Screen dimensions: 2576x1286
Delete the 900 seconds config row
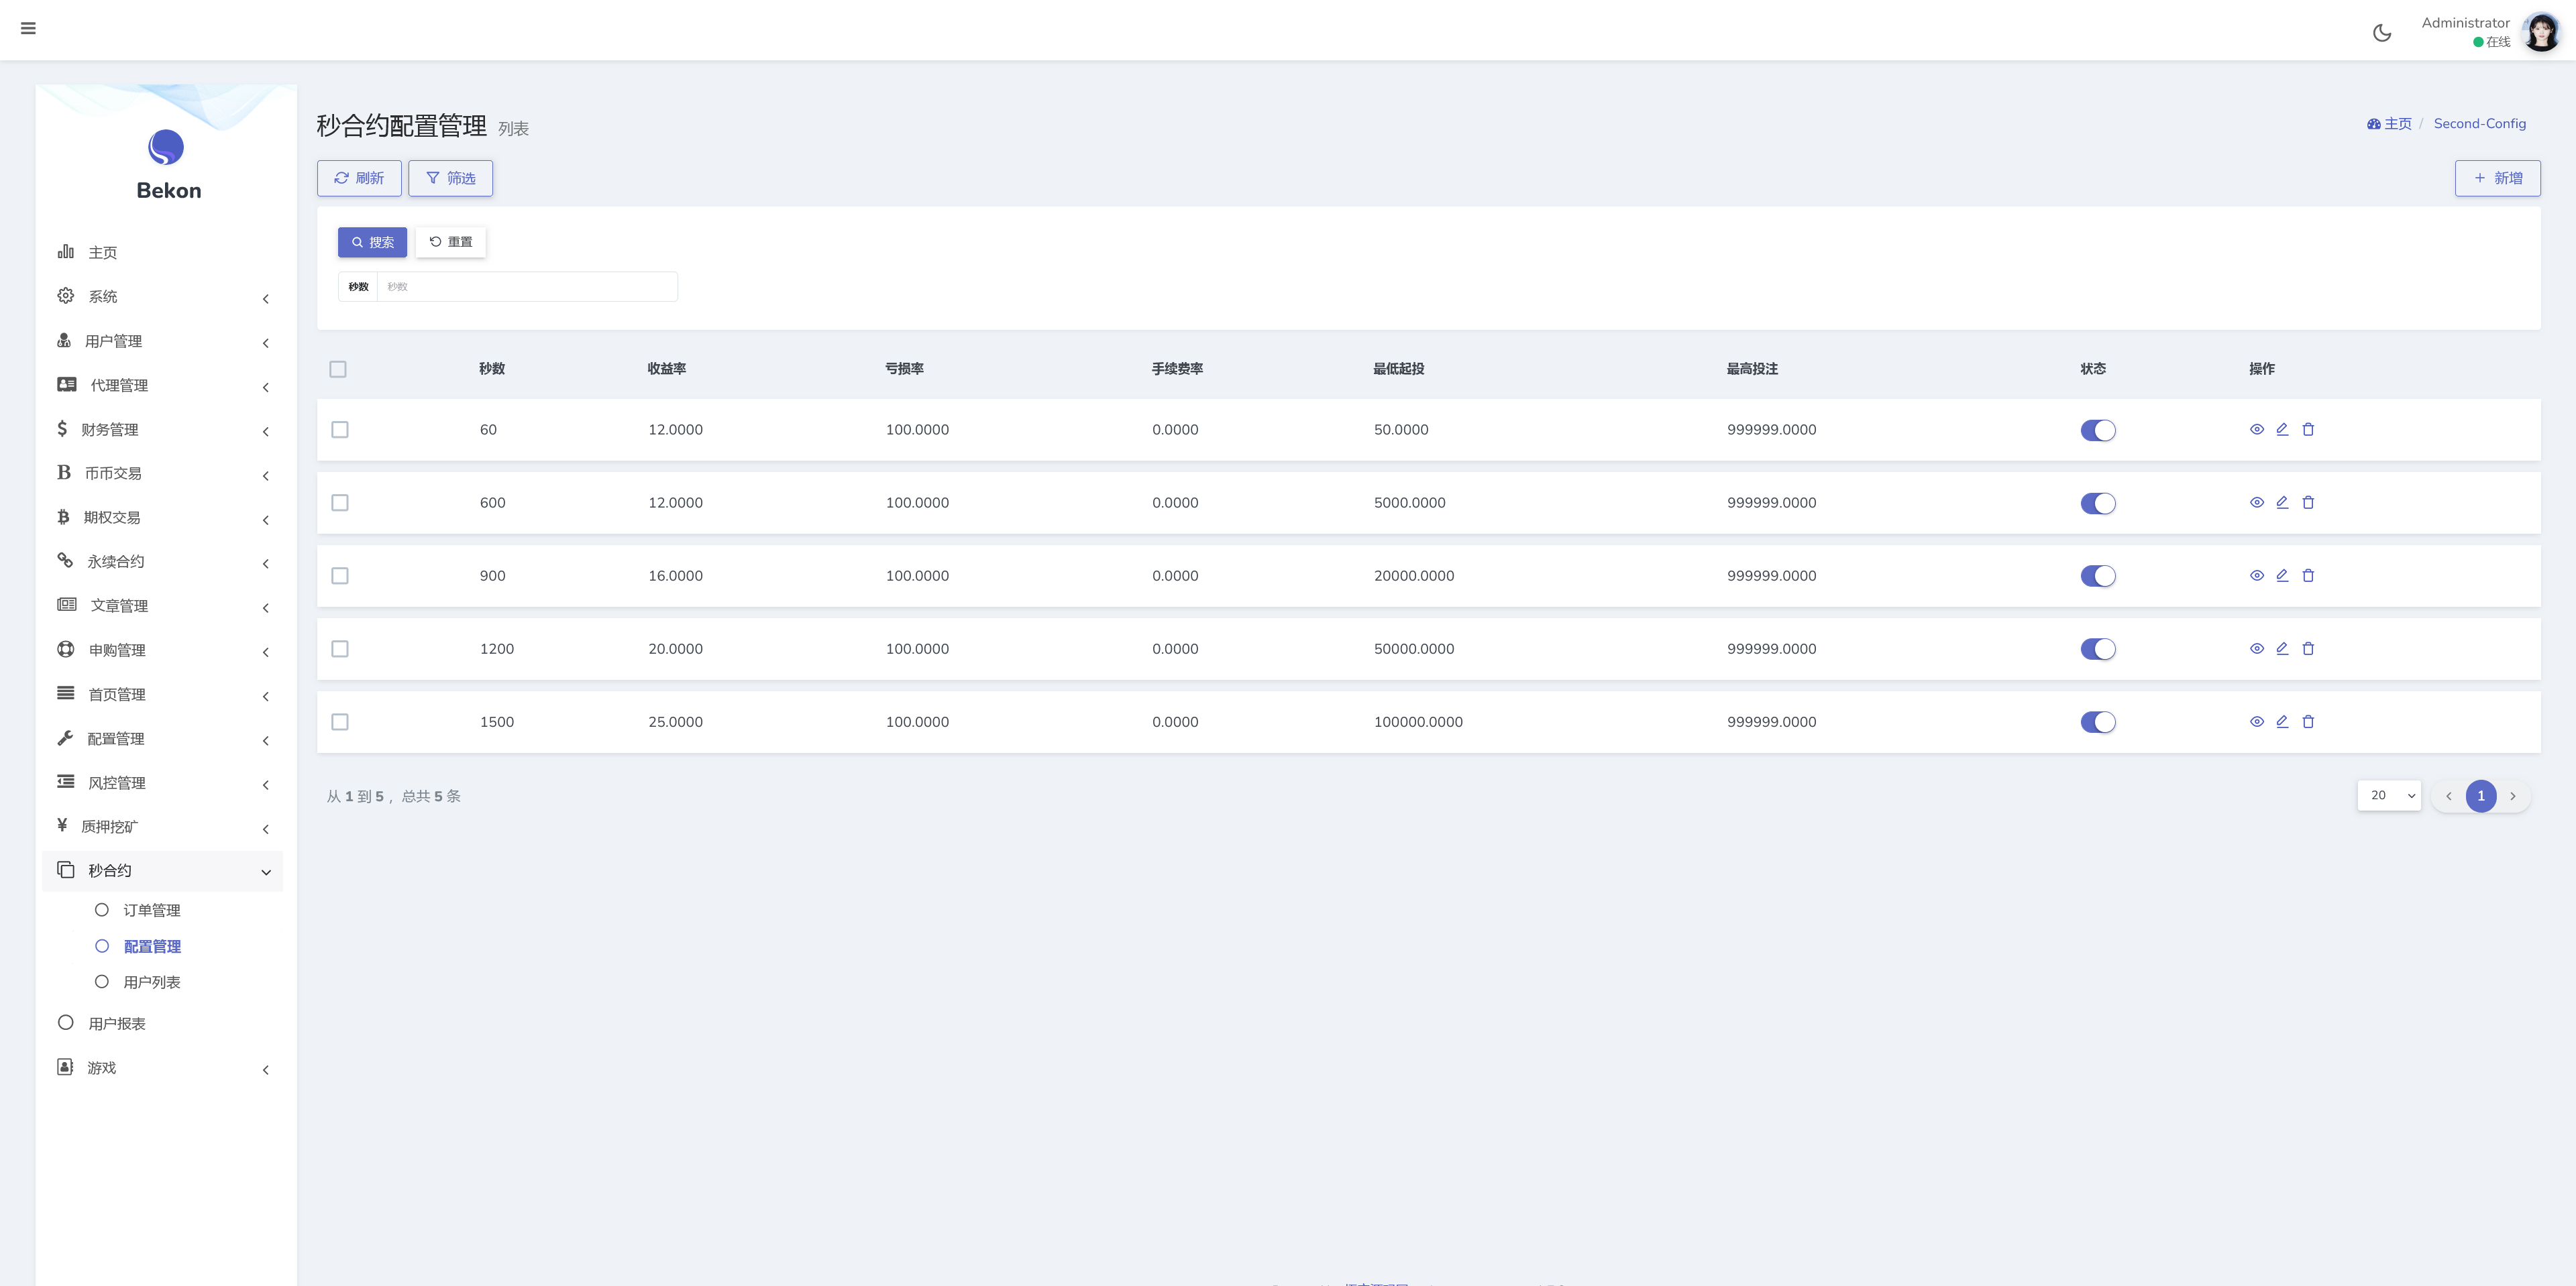(x=2308, y=575)
